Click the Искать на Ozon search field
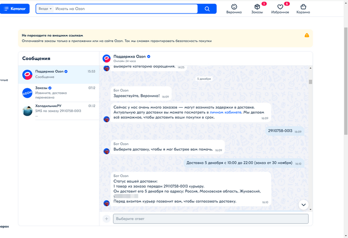 click(x=124, y=9)
